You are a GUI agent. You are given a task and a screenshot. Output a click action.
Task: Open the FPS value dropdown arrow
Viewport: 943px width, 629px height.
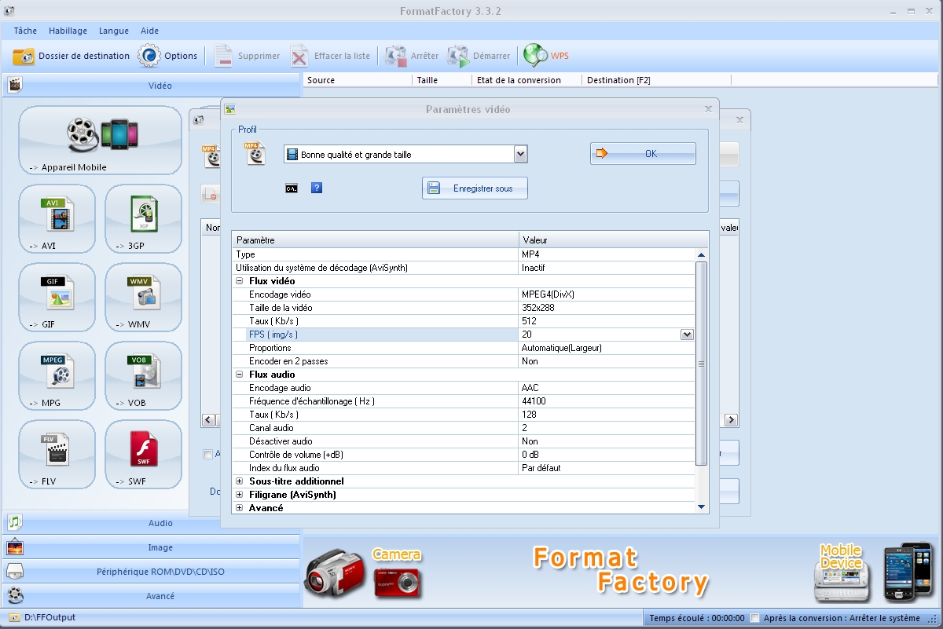click(687, 335)
